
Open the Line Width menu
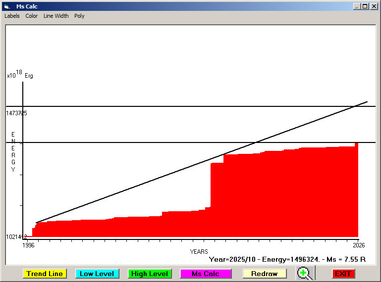[x=56, y=16]
